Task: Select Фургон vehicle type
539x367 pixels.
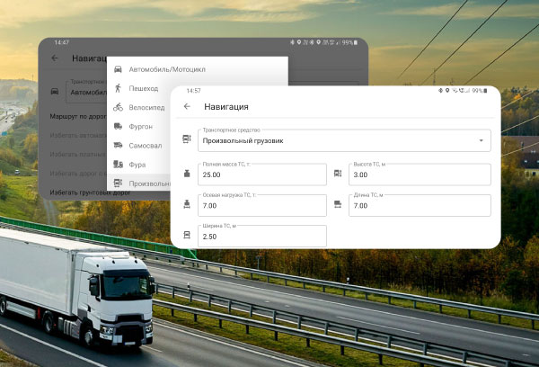Action: click(x=146, y=127)
